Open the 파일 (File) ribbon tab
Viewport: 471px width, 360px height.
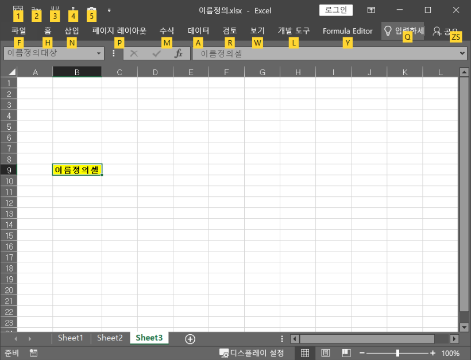[x=18, y=30]
